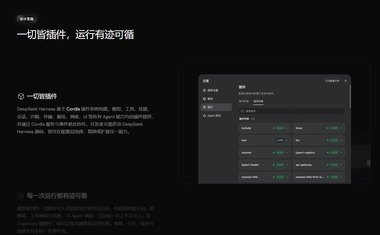
Task: Click the 已启用 badge on timer
Action: coord(334,128)
